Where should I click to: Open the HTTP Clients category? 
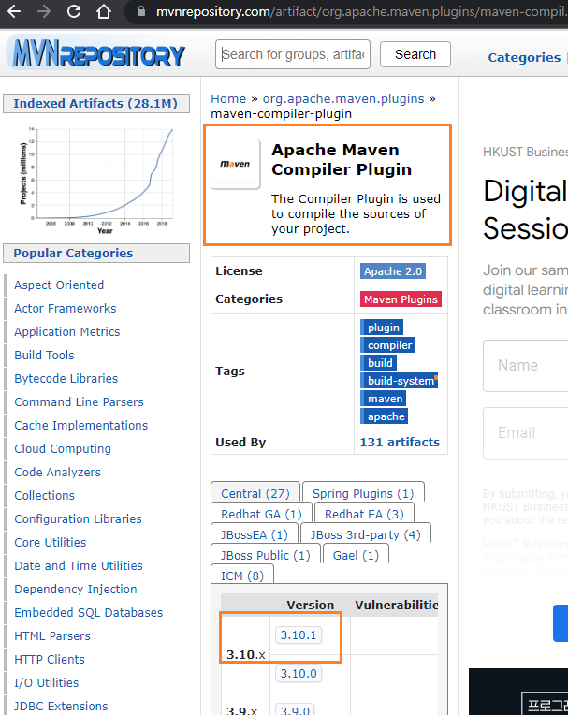coord(50,660)
